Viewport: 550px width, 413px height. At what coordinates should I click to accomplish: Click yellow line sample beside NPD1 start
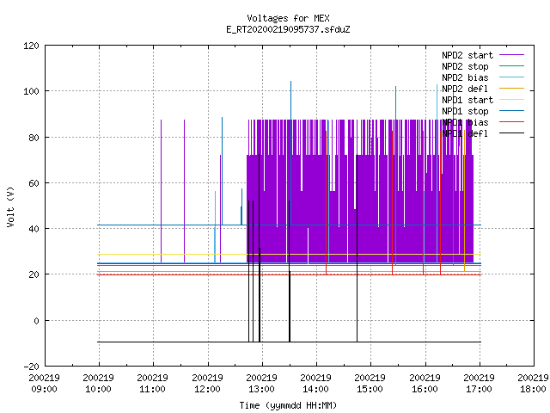coord(511,100)
